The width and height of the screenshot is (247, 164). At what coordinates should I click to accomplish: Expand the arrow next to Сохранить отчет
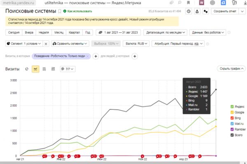click(242, 11)
